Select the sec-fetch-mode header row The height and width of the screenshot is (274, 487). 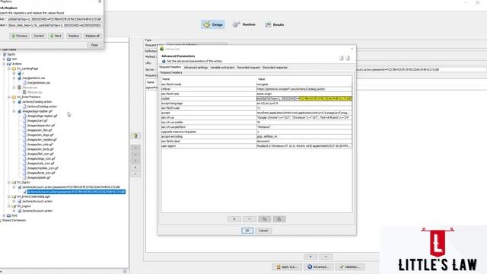click(x=256, y=84)
